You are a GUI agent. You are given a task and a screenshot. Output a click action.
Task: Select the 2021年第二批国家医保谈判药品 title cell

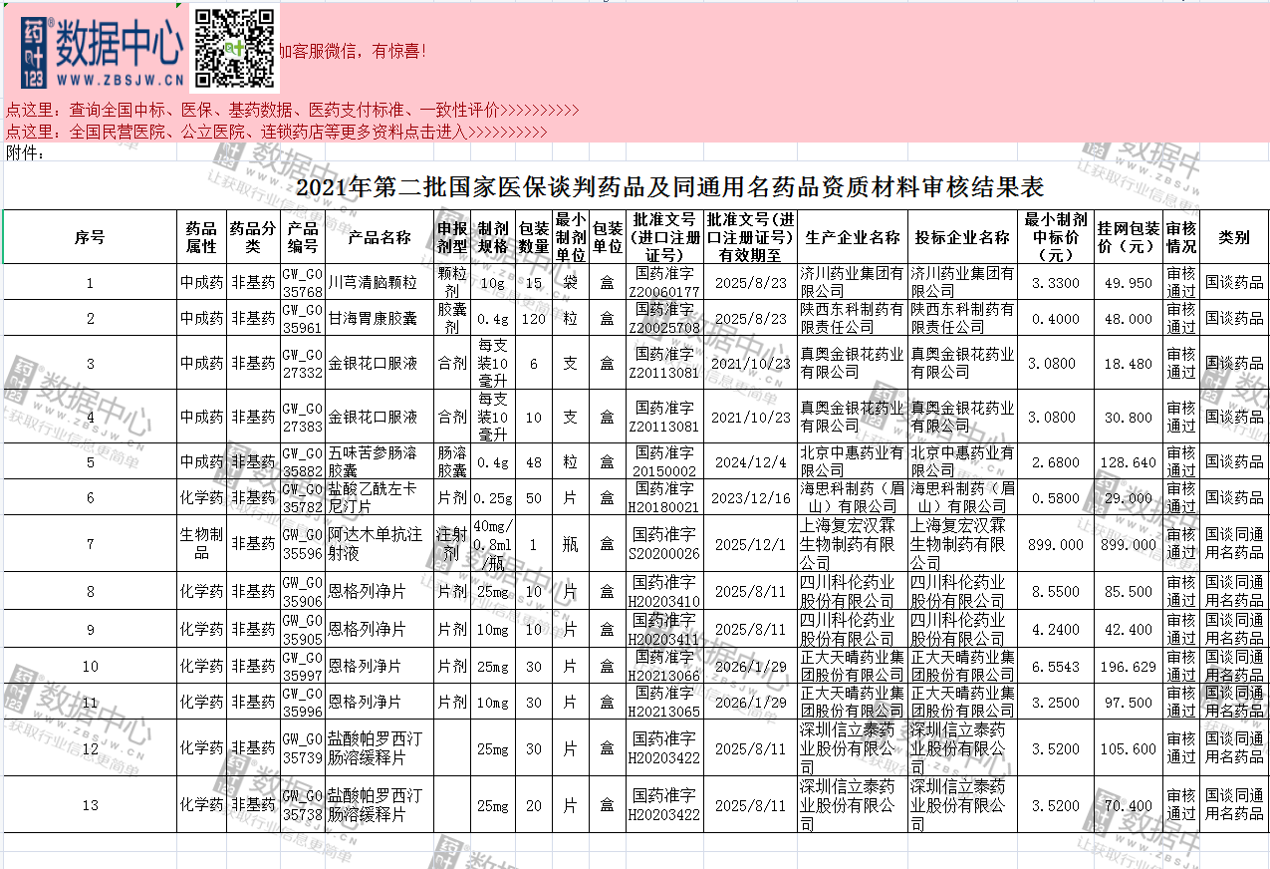pos(670,186)
